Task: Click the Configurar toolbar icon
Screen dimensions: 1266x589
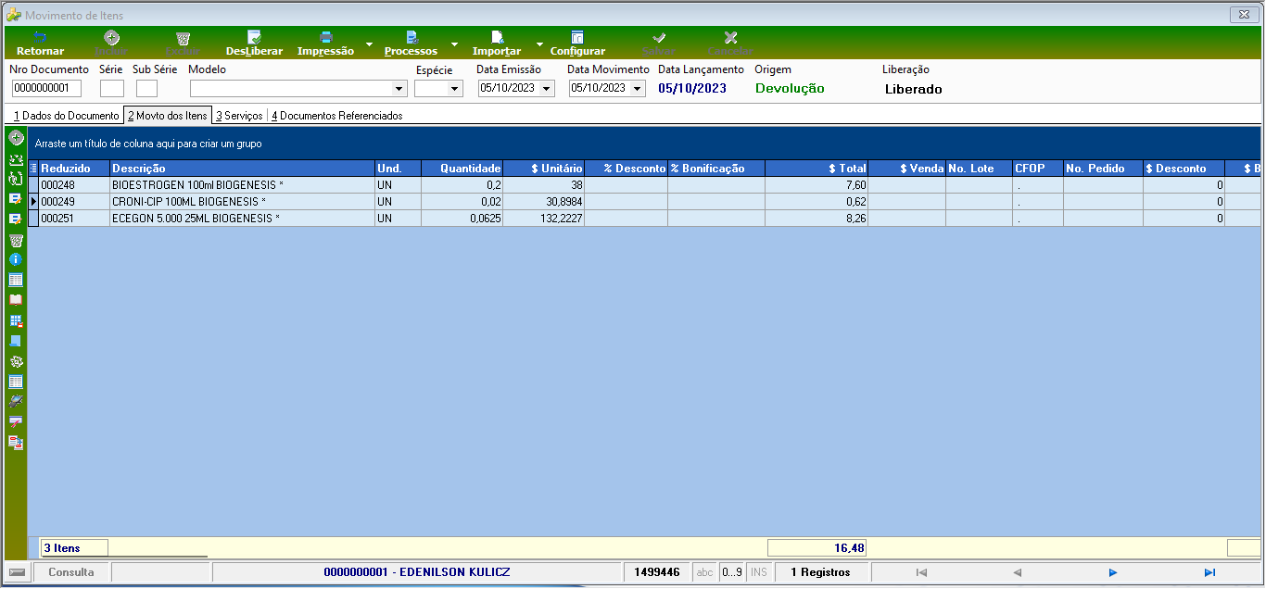Action: click(577, 38)
